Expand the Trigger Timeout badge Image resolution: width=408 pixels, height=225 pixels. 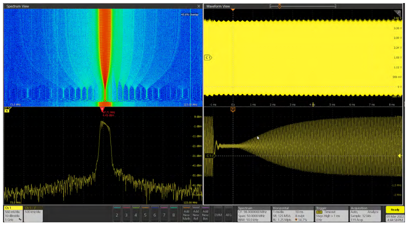click(x=331, y=214)
